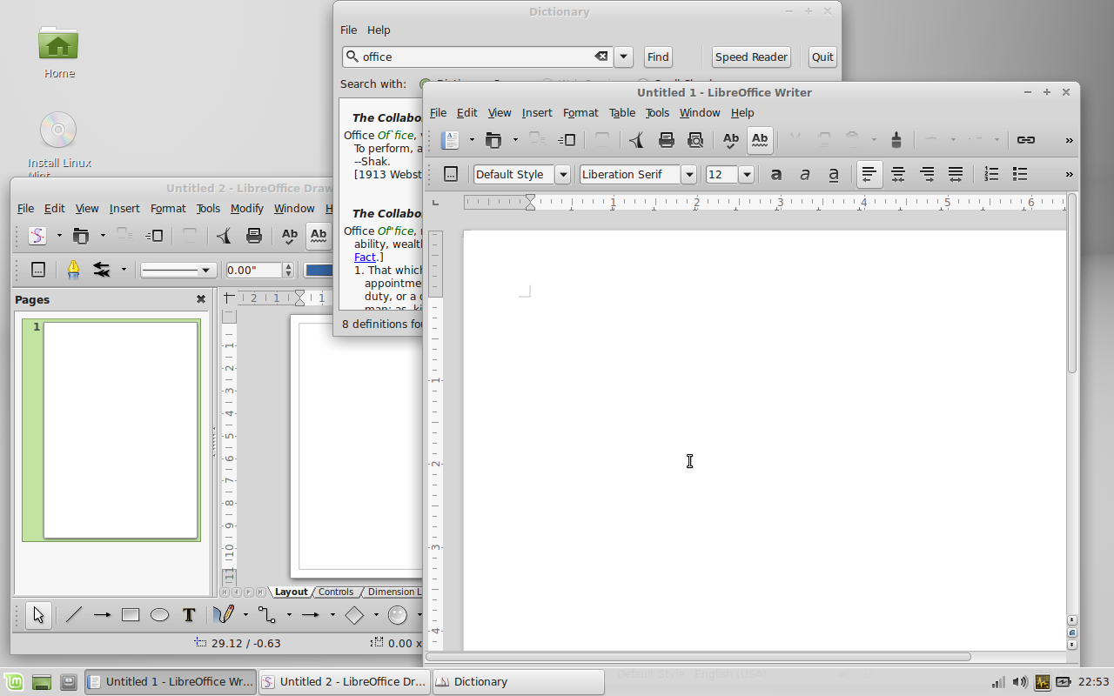Switch to the Controls tab in Draw

(x=336, y=592)
